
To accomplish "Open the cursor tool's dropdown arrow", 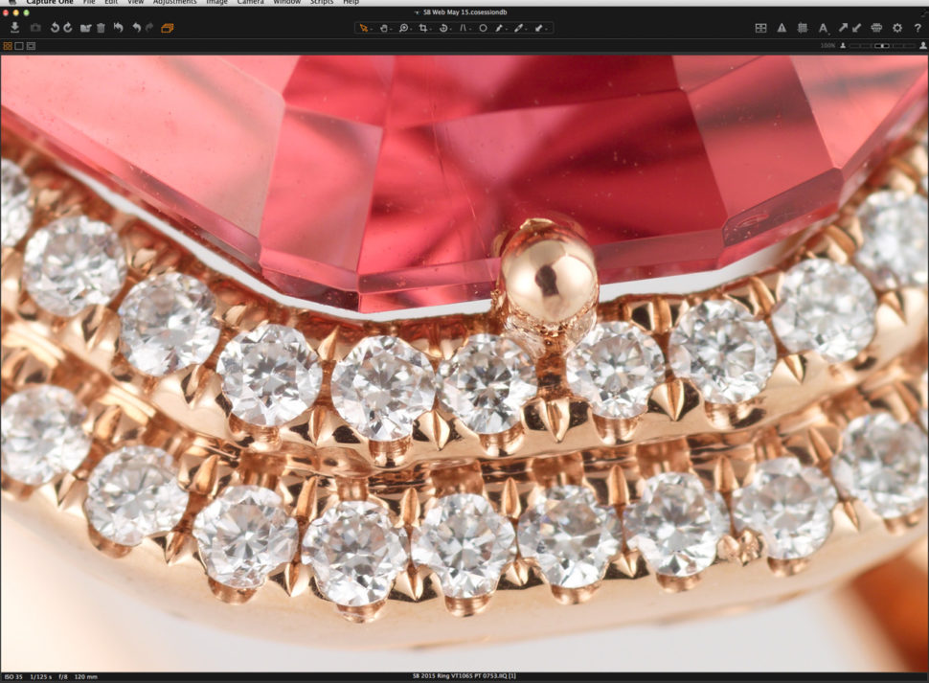I will 372,30.
